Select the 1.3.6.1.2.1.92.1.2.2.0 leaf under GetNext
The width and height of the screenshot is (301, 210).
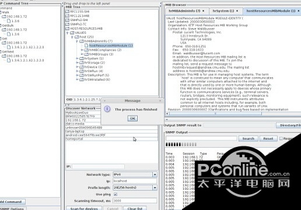click(26, 60)
